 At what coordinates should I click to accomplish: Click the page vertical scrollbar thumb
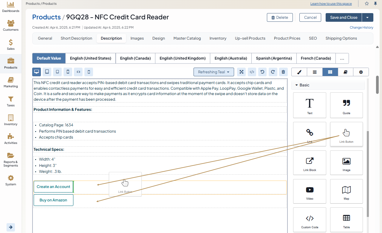pos(378,85)
